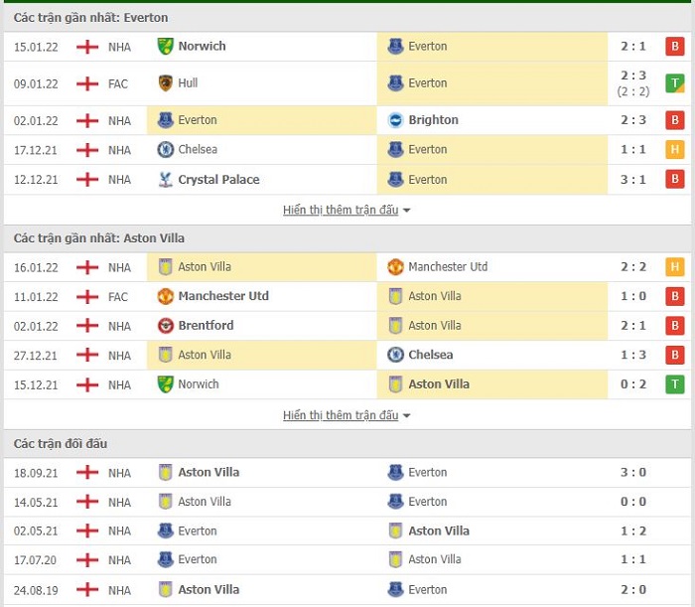Expand more Aston Villa matches link
The height and width of the screenshot is (607, 695).
[x=341, y=415]
